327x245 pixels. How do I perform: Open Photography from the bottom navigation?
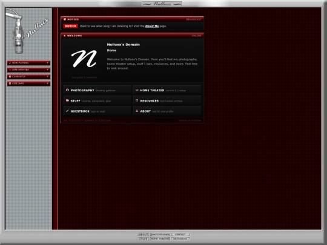pyautogui.click(x=160, y=234)
